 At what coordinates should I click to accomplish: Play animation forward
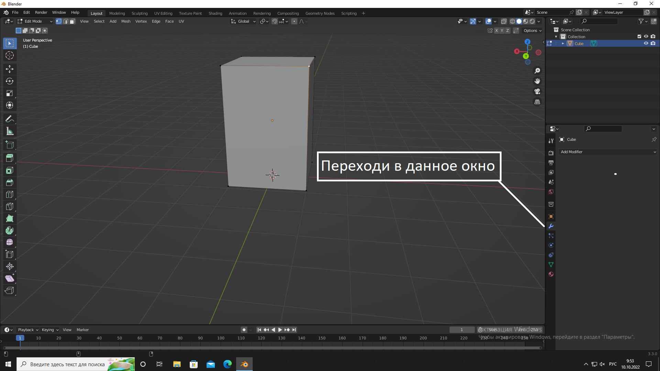click(x=280, y=330)
